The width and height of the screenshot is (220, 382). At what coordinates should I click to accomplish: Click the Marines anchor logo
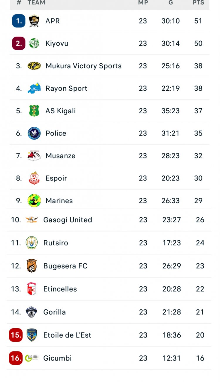coord(34,200)
